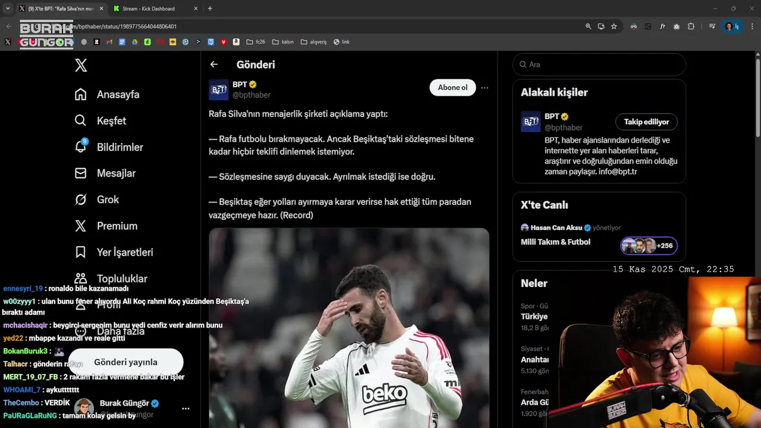The image size is (761, 428).
Task: Open the X bookmark in bookmarks bar
Action: [x=8, y=42]
